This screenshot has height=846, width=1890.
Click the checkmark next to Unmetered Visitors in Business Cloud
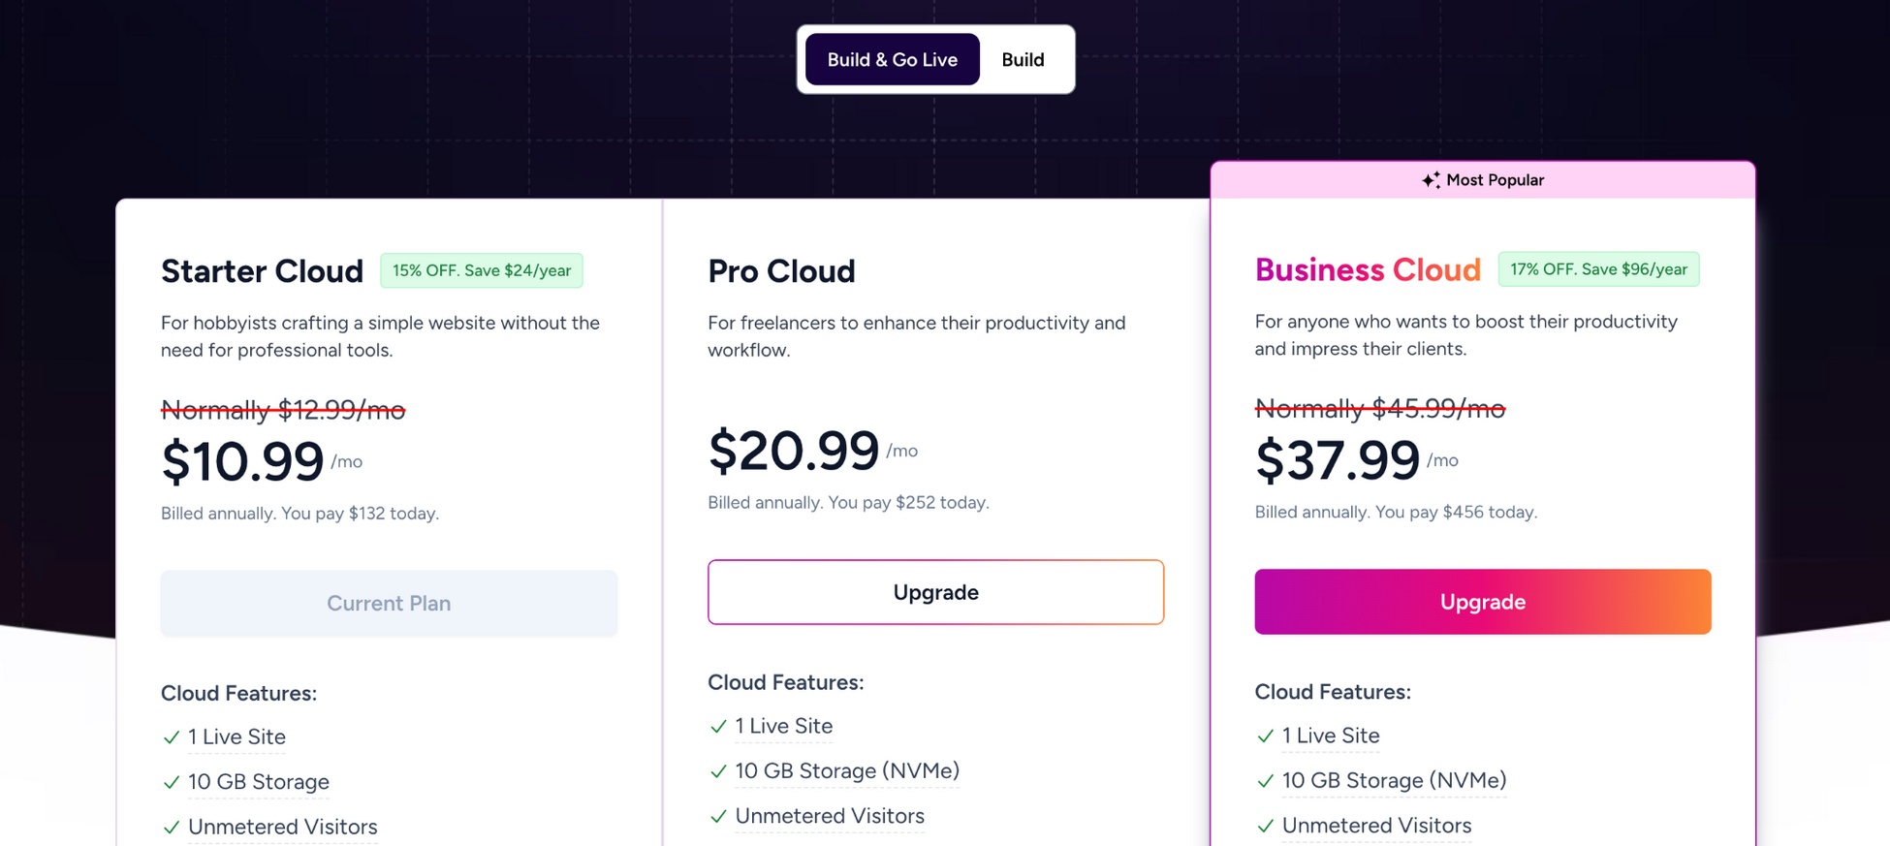tap(1266, 826)
